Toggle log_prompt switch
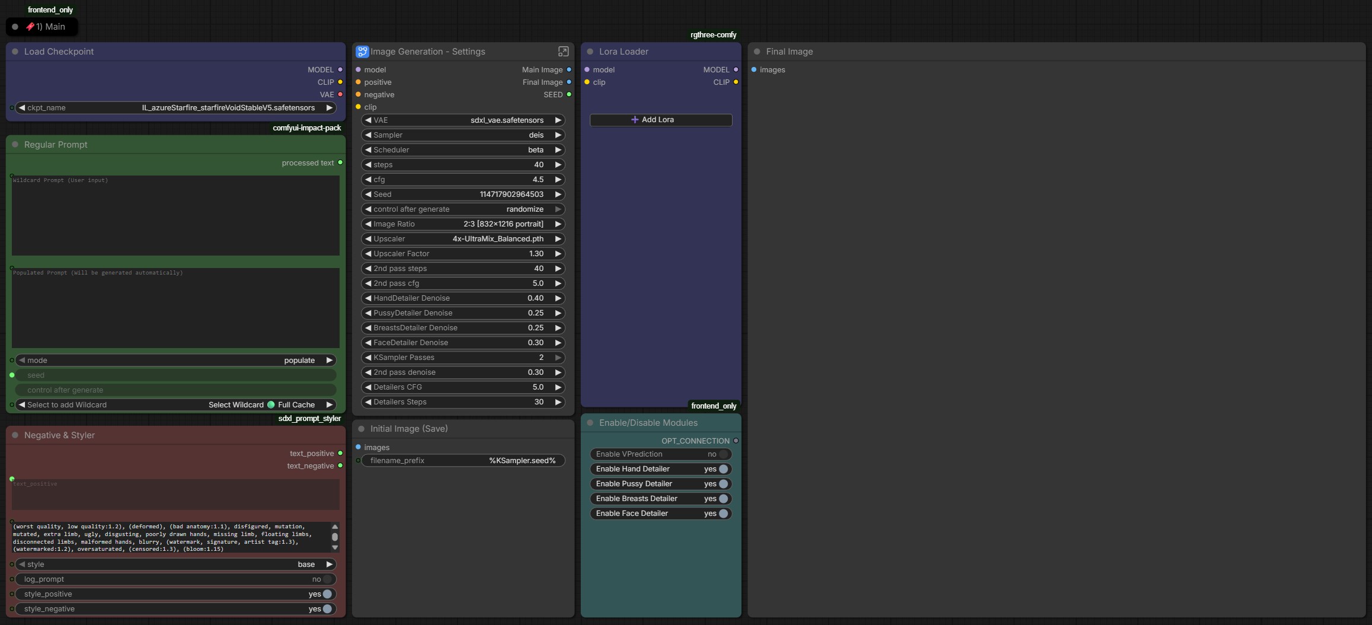1372x625 pixels. pos(327,579)
